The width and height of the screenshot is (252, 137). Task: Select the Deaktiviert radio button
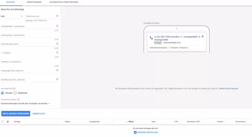[x=15, y=93]
